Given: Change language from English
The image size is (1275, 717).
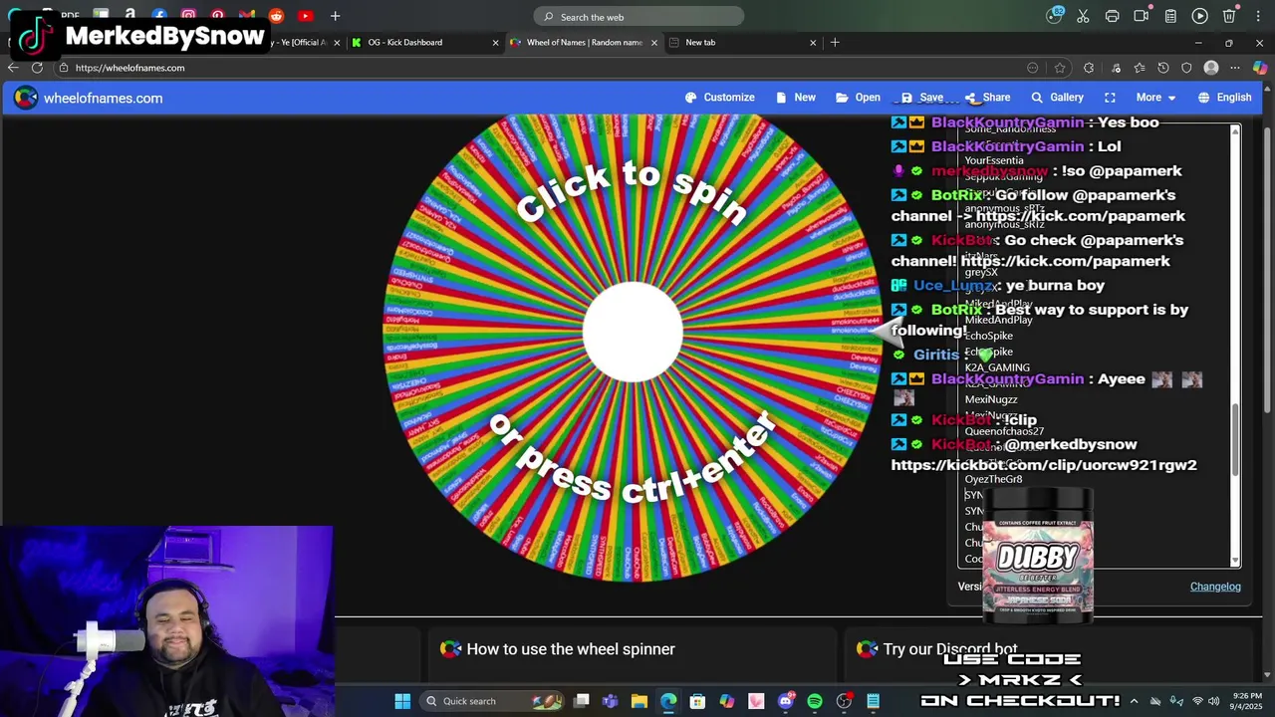Looking at the screenshot, I should (1224, 98).
